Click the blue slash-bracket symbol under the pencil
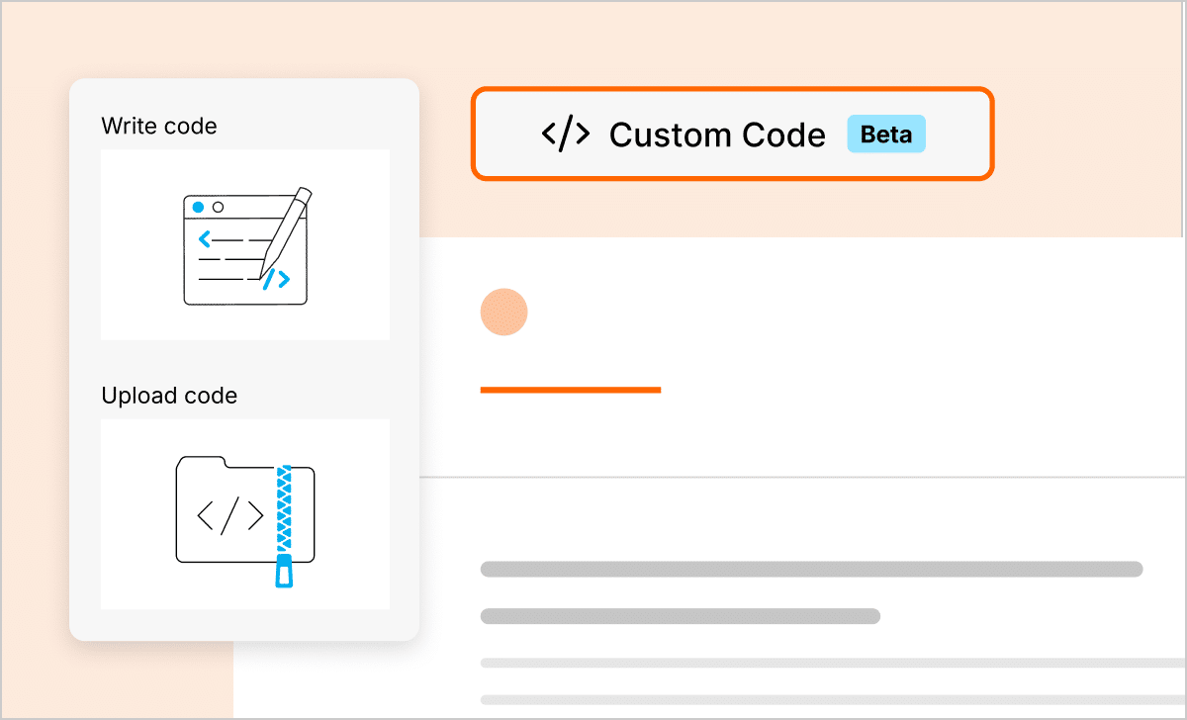 (x=277, y=280)
